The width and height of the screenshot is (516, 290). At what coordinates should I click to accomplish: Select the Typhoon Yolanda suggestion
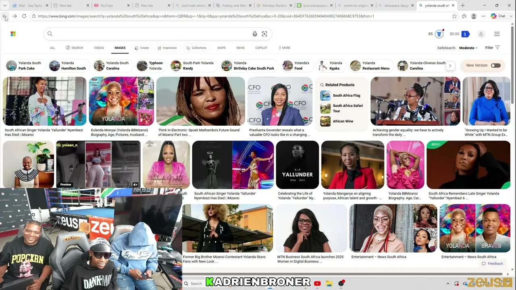[x=151, y=66]
